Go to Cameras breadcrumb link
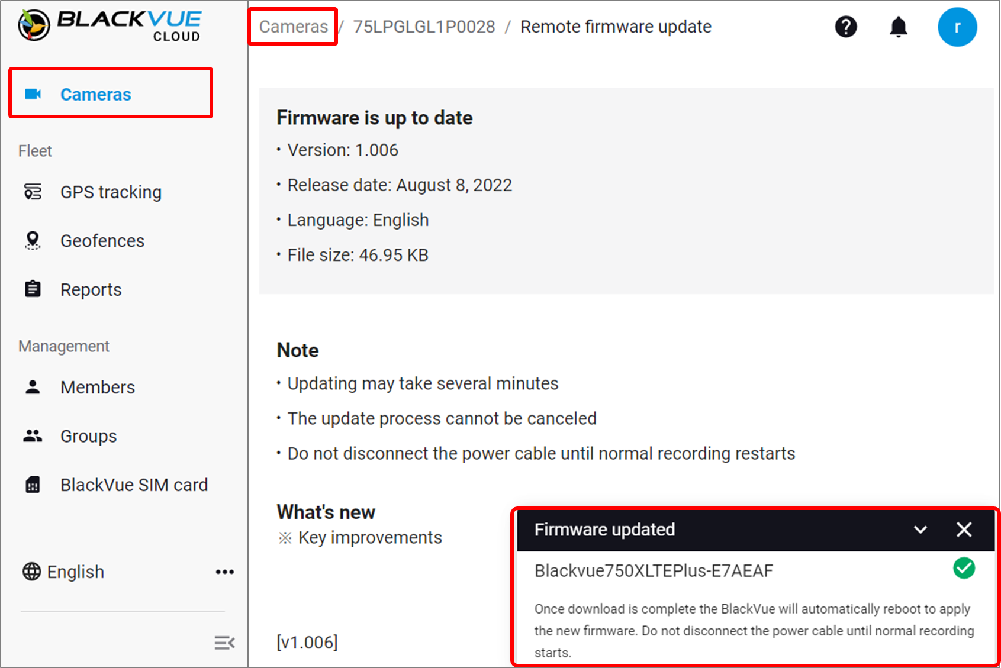 coord(294,27)
